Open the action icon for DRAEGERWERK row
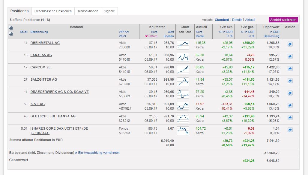The width and height of the screenshot is (308, 175). pyautogui.click(x=290, y=93)
